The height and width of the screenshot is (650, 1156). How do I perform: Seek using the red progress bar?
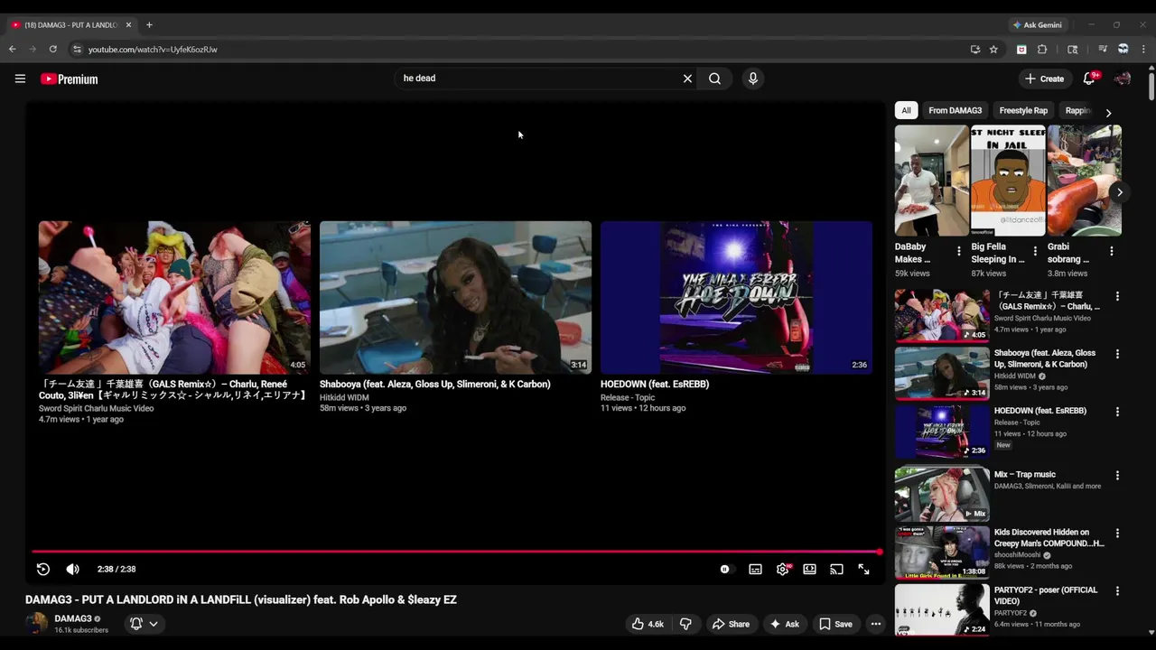click(455, 552)
